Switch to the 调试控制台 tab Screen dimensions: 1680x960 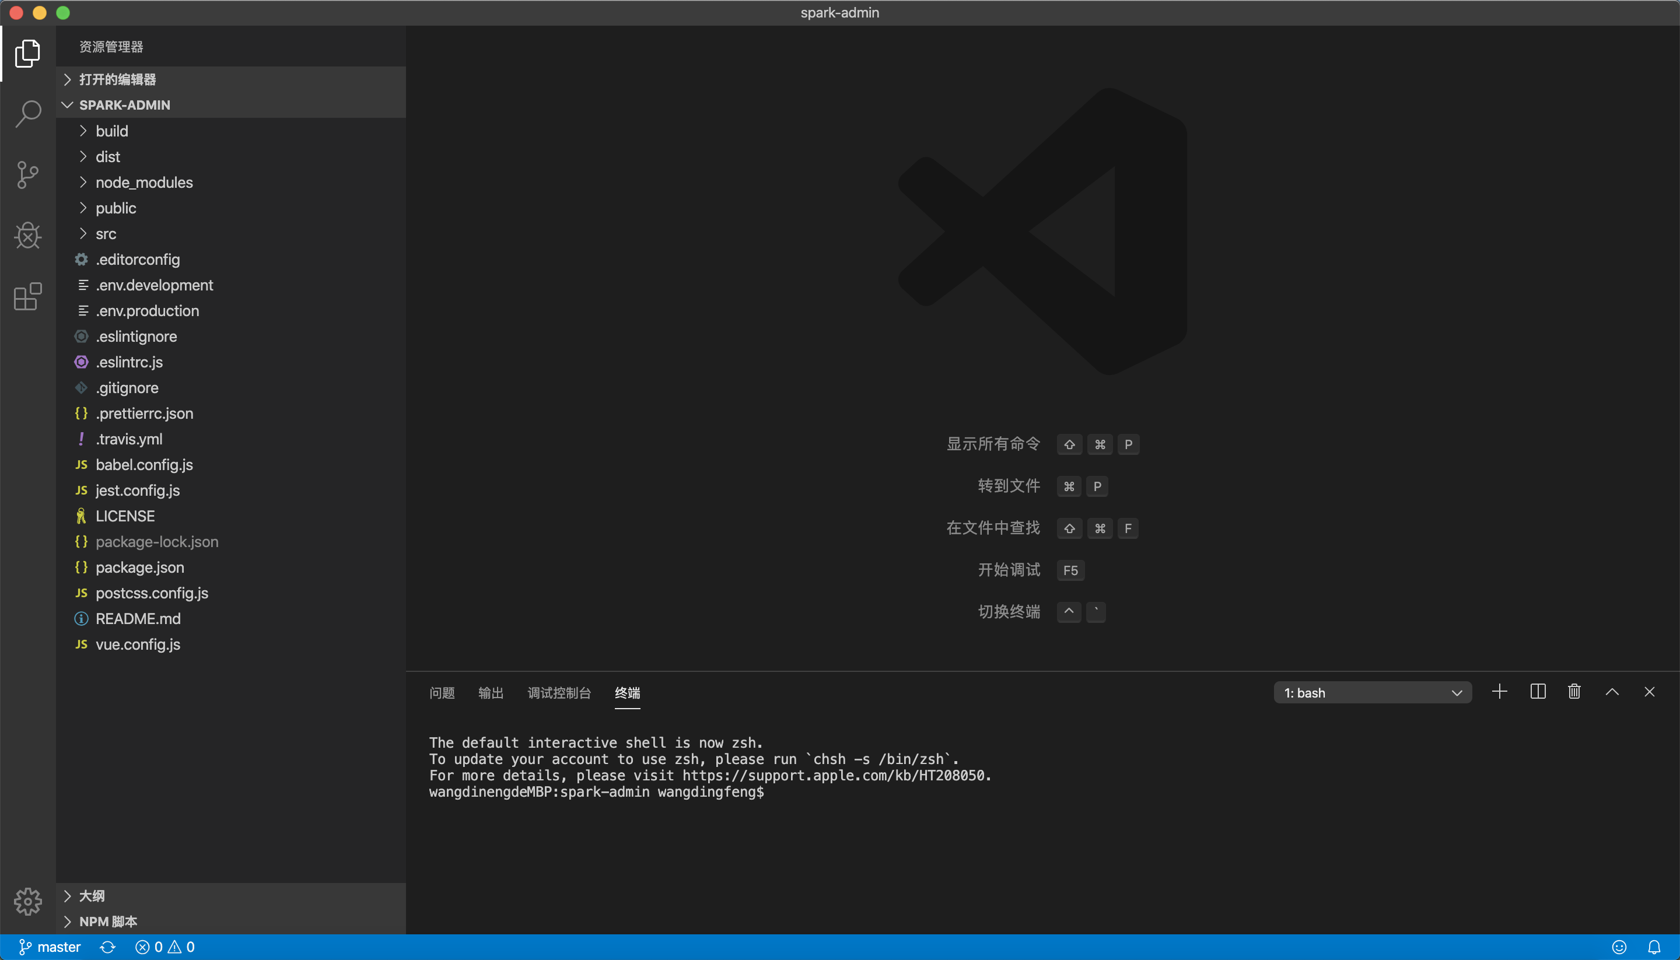click(559, 692)
